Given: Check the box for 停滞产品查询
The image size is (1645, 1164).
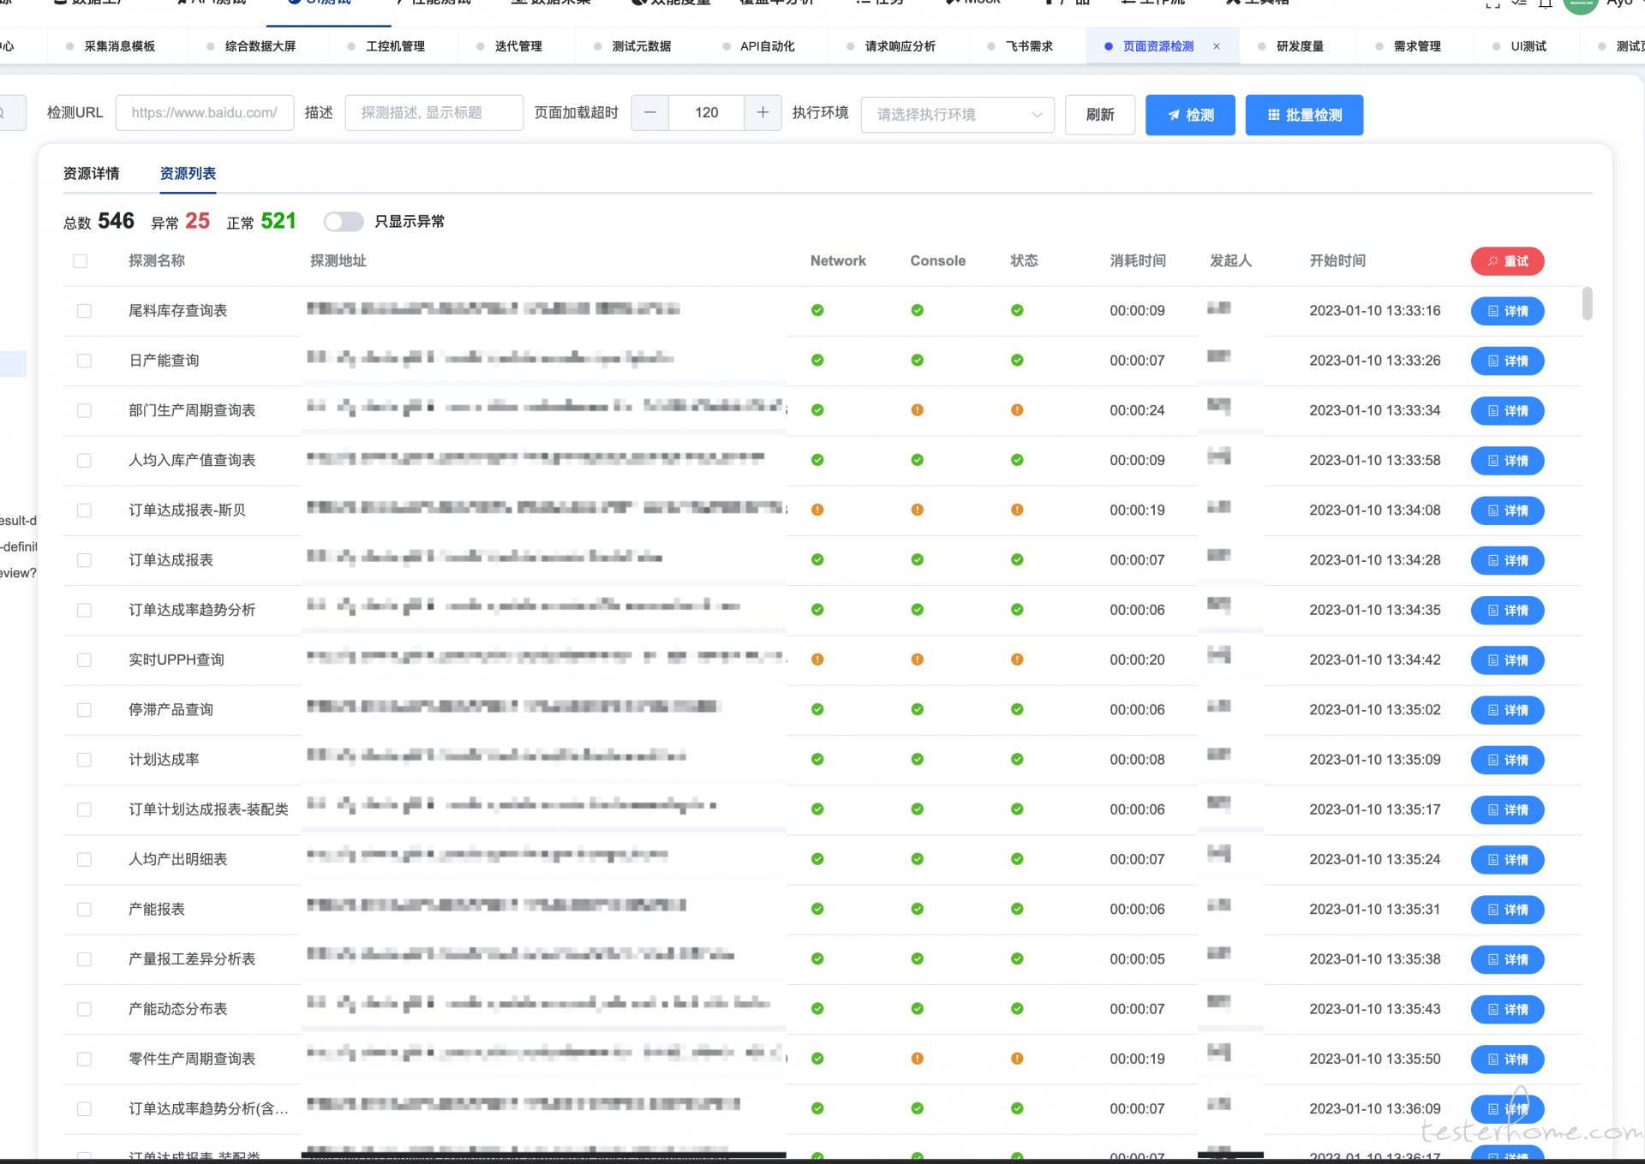Looking at the screenshot, I should click(x=84, y=709).
